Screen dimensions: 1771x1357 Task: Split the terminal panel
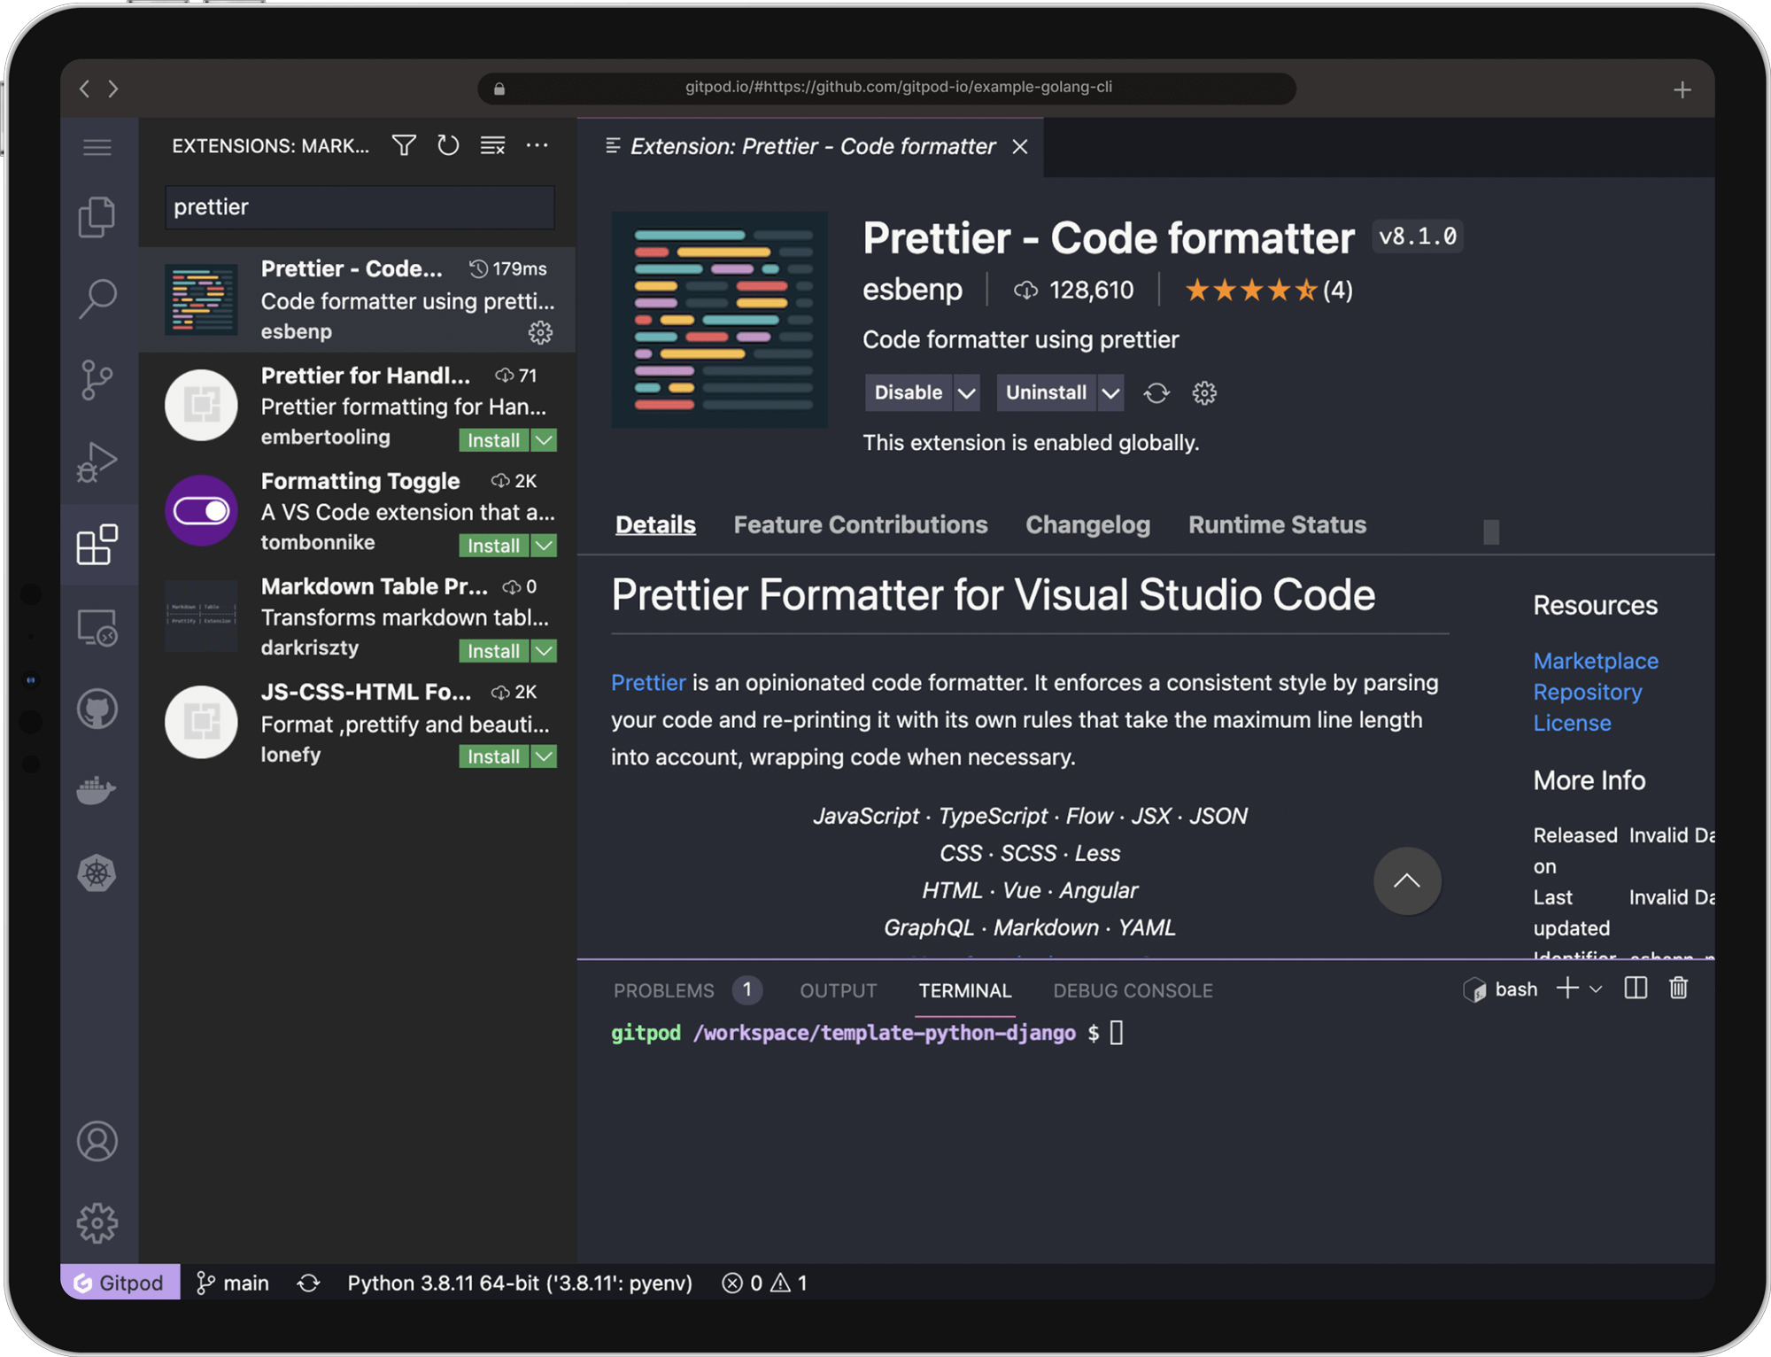click(x=1636, y=989)
